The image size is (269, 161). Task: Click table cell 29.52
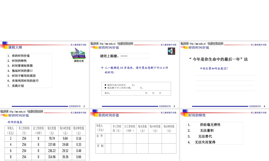pos(65,151)
